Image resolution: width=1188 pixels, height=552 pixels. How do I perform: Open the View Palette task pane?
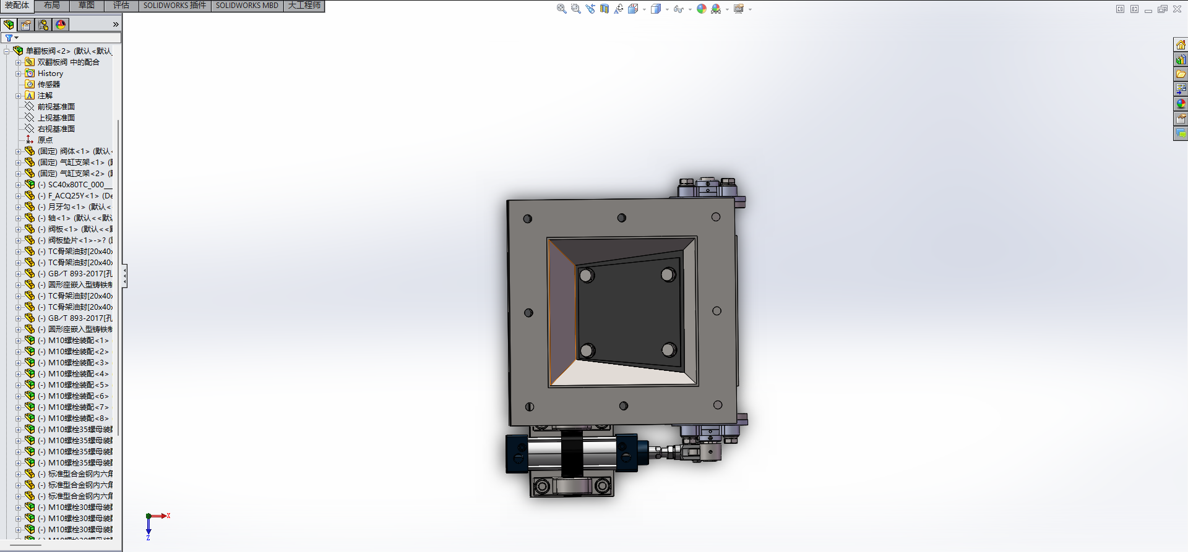click(1181, 89)
